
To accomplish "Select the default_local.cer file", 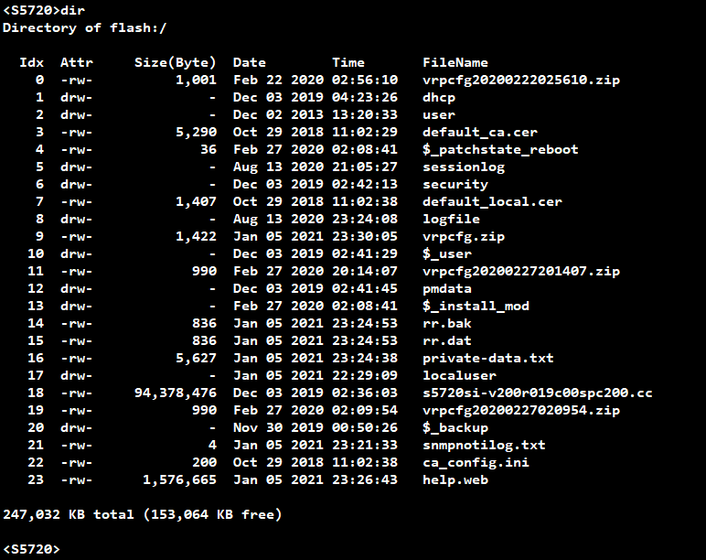I will [492, 202].
